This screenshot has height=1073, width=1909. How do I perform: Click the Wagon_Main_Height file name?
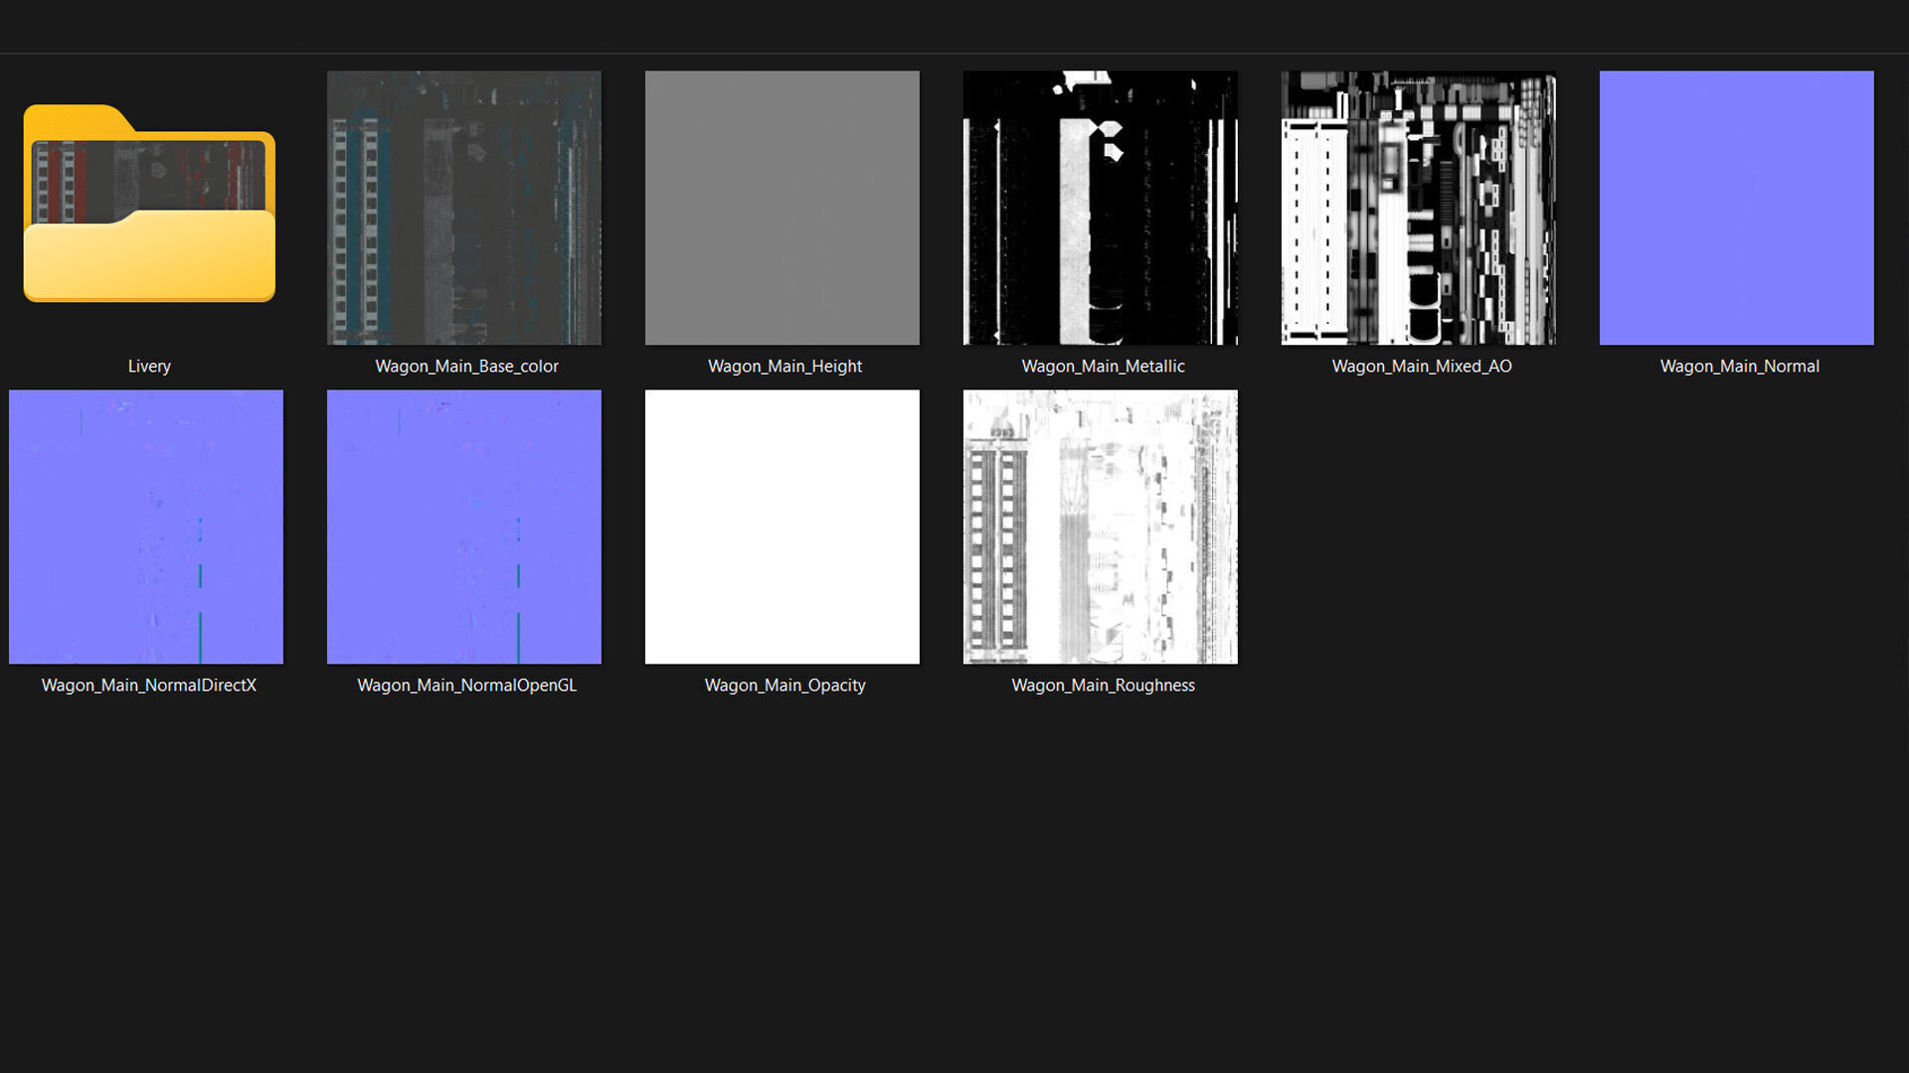(x=784, y=367)
